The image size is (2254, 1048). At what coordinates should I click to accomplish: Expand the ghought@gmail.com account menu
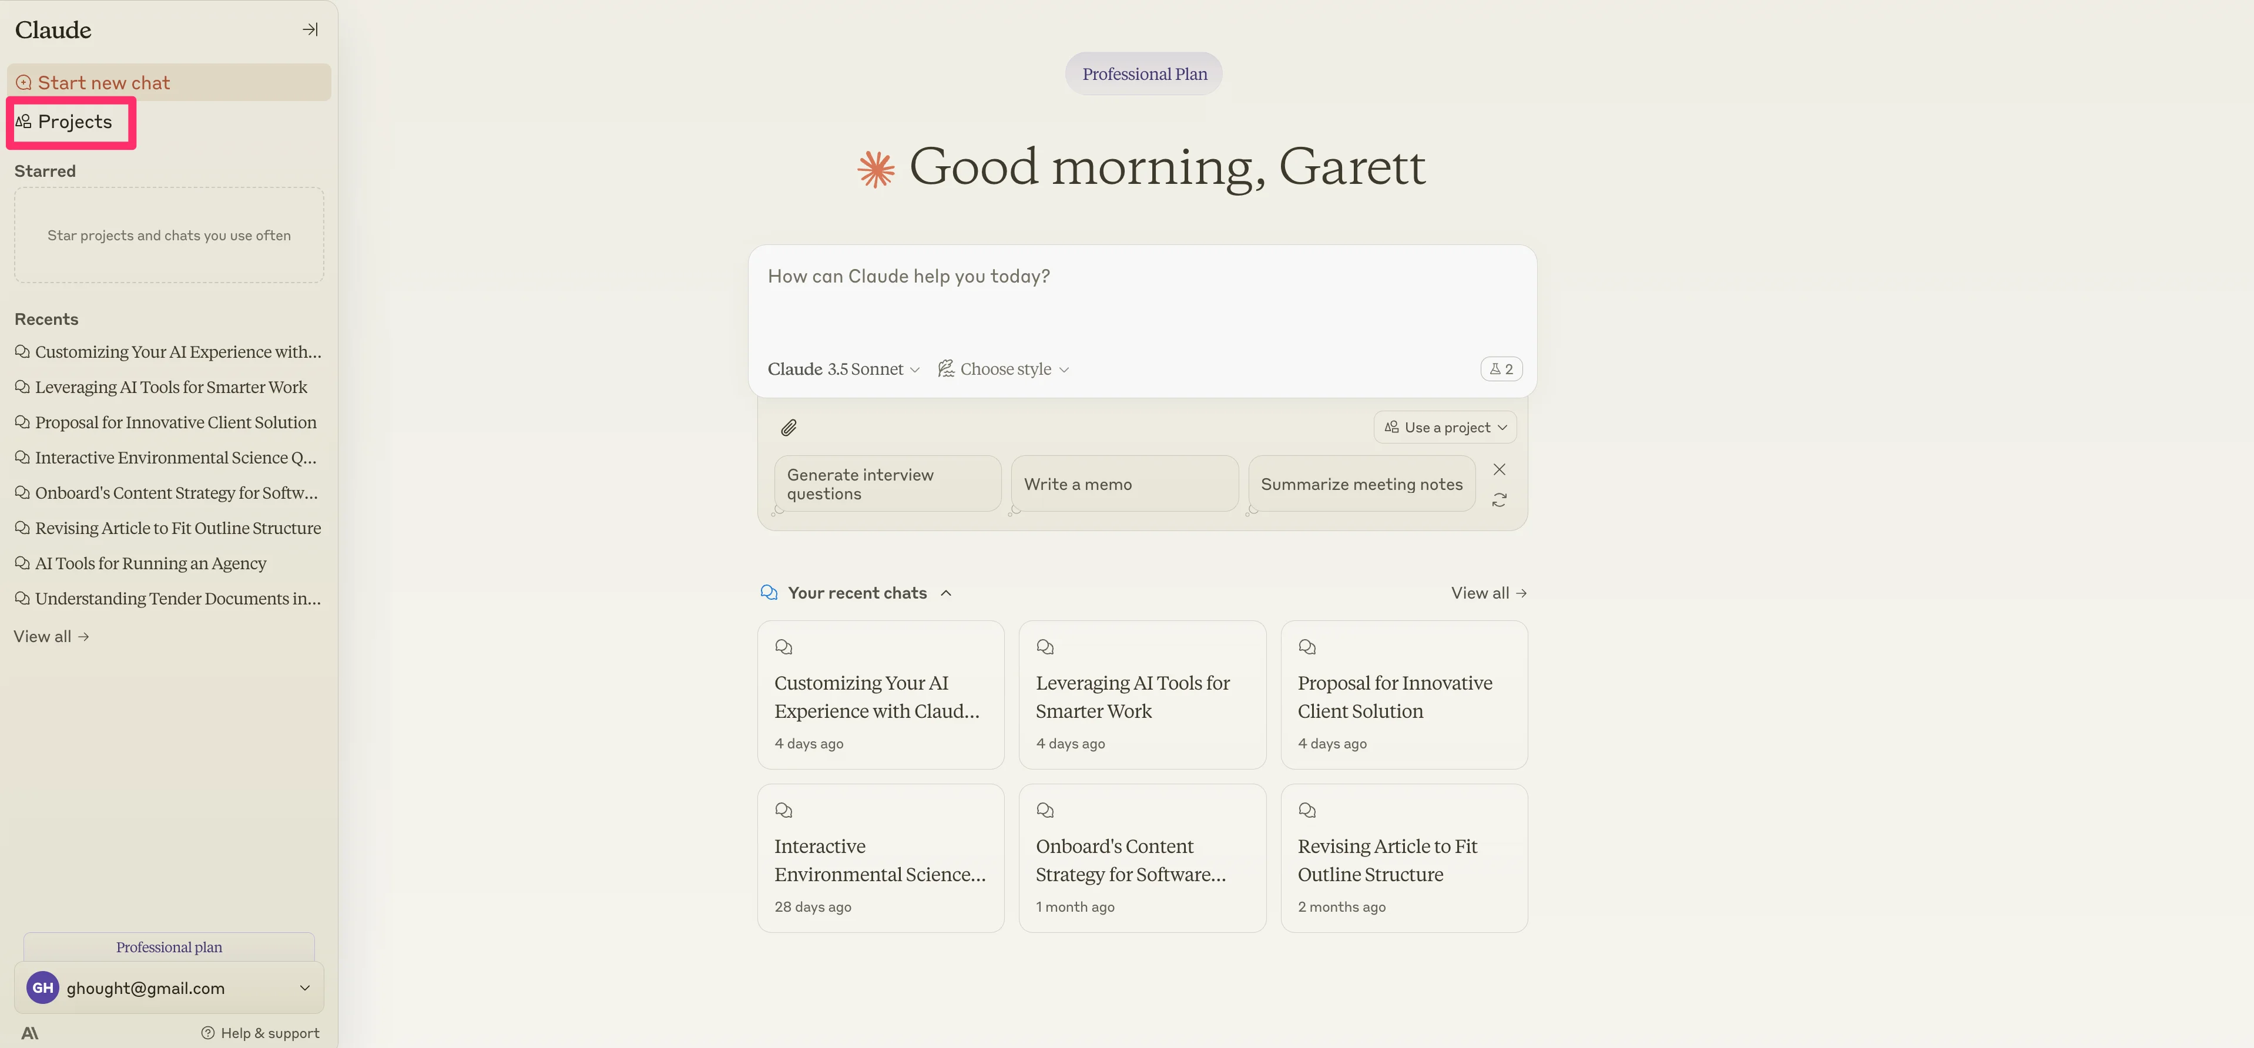click(x=304, y=987)
